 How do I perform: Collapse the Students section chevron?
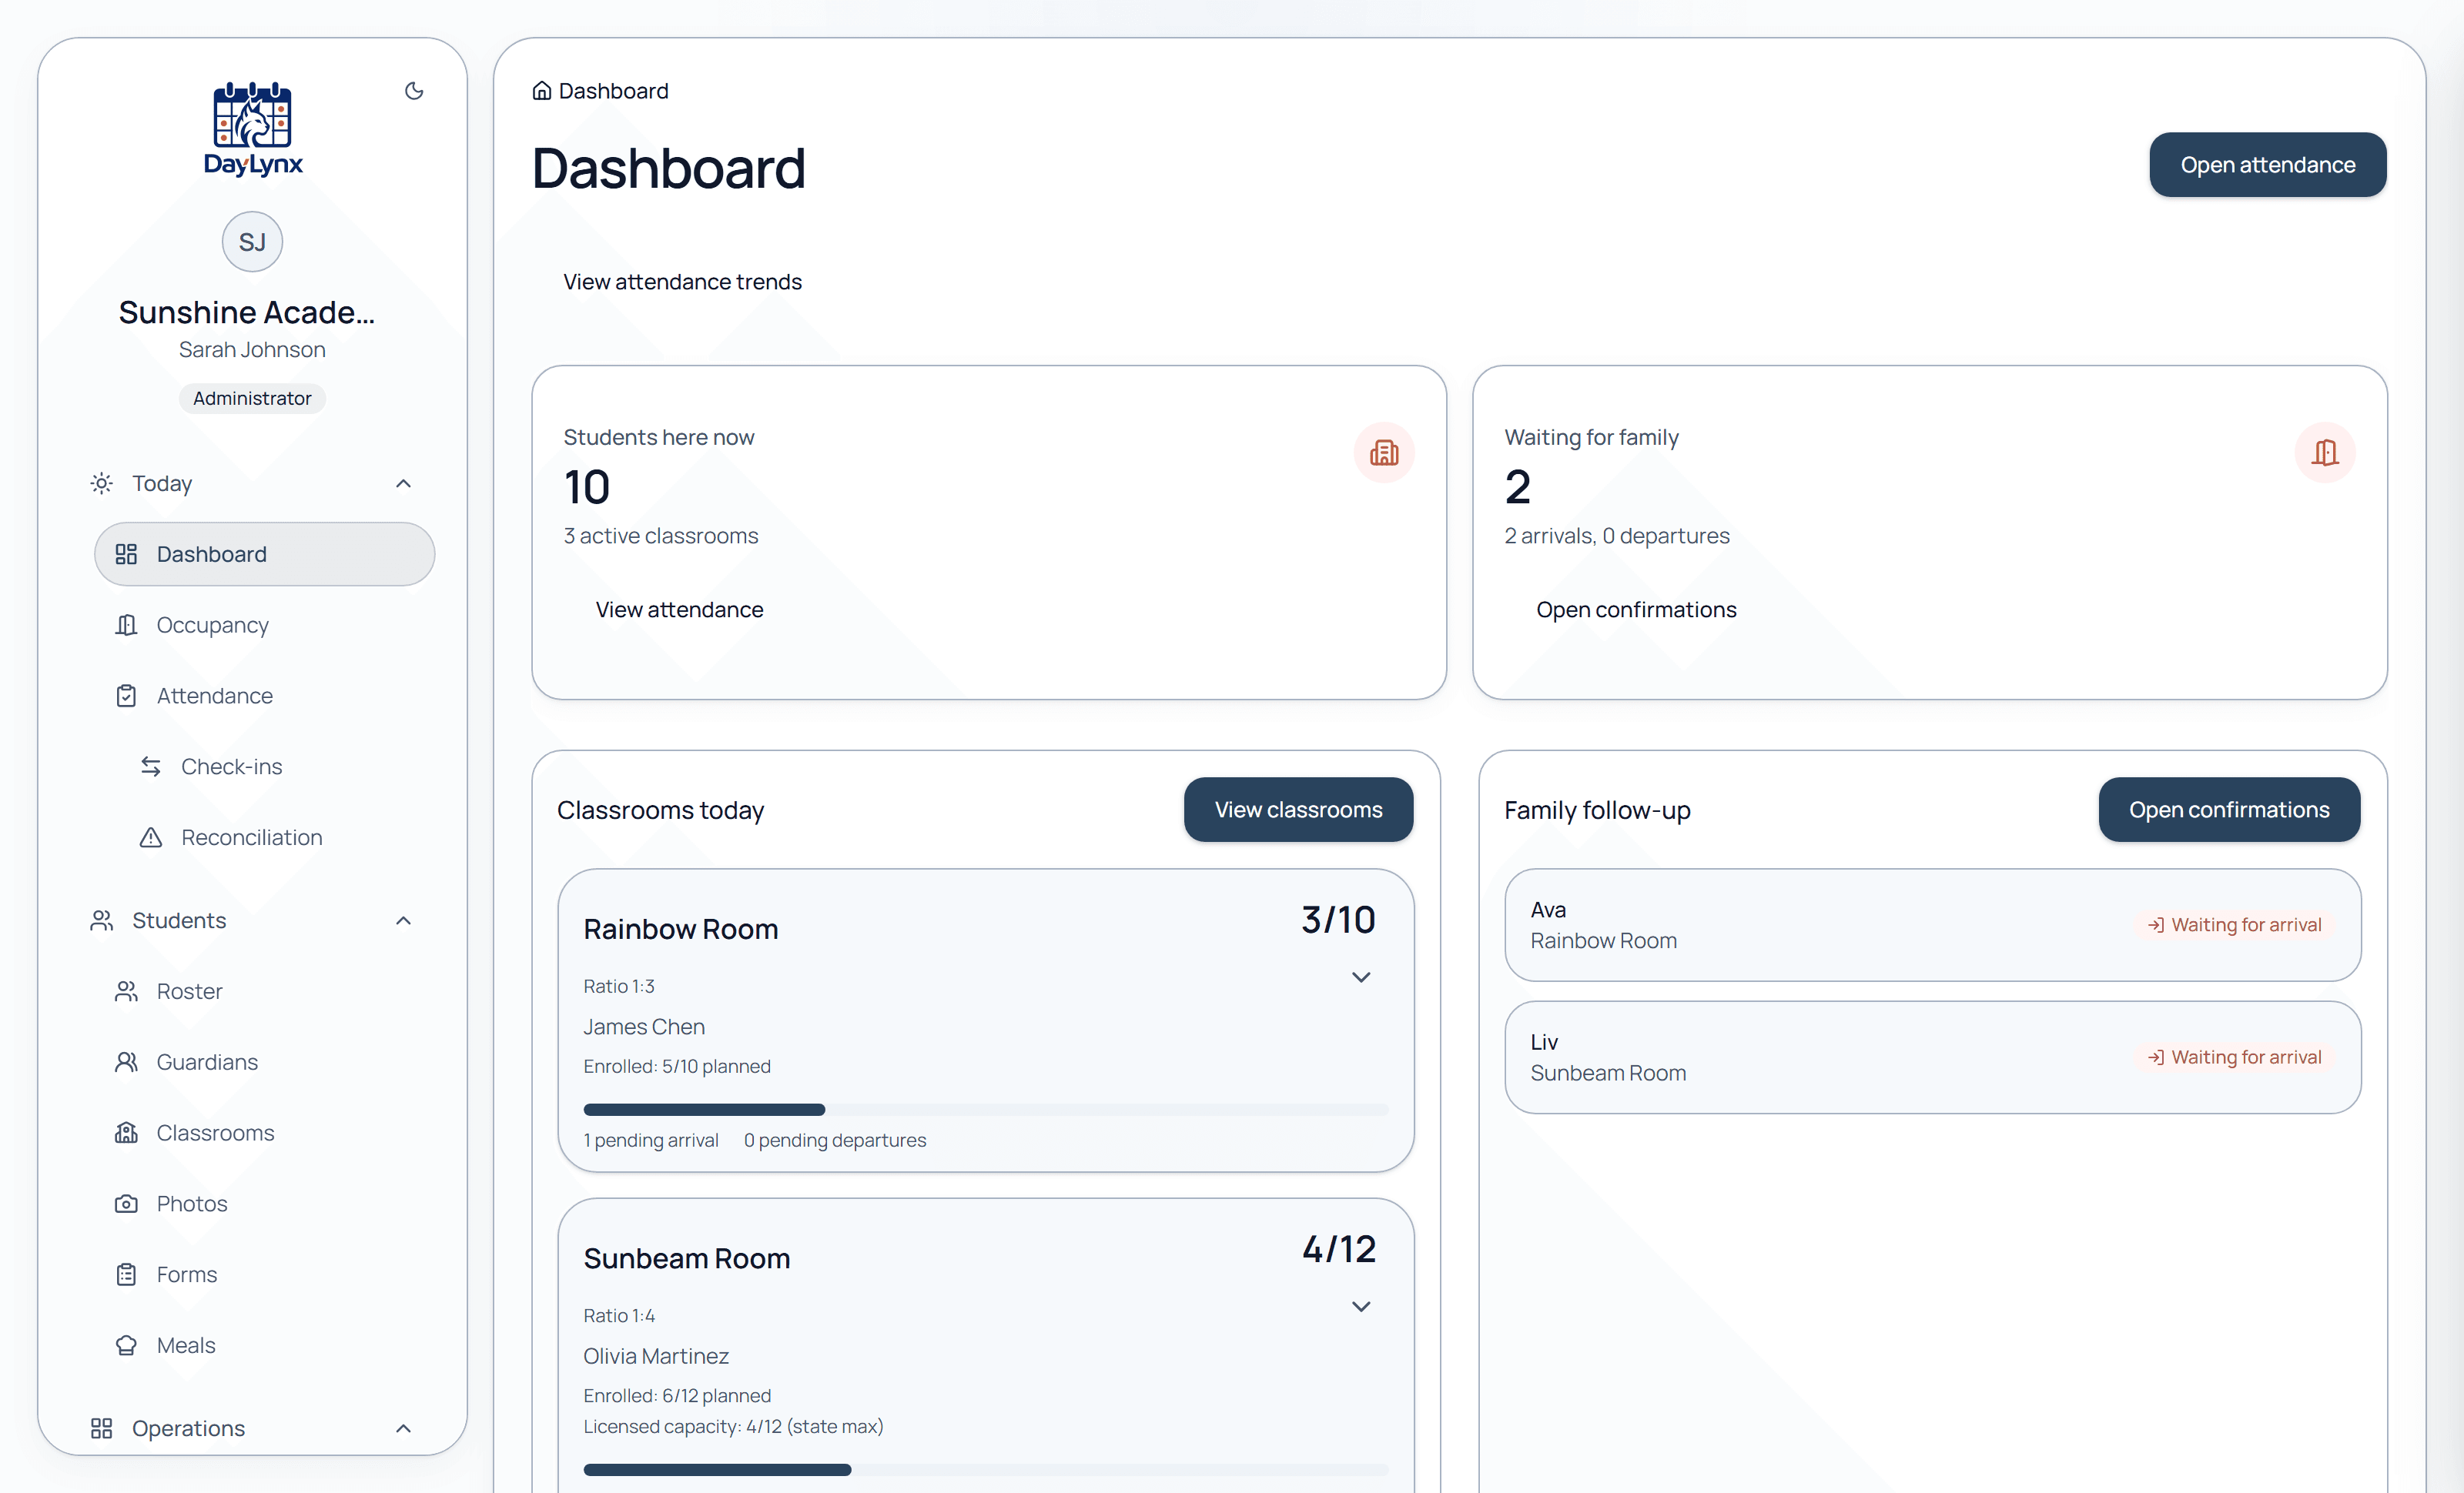[x=403, y=921]
